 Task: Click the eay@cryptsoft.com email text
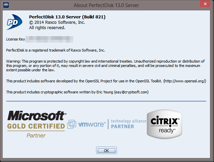click(131, 92)
